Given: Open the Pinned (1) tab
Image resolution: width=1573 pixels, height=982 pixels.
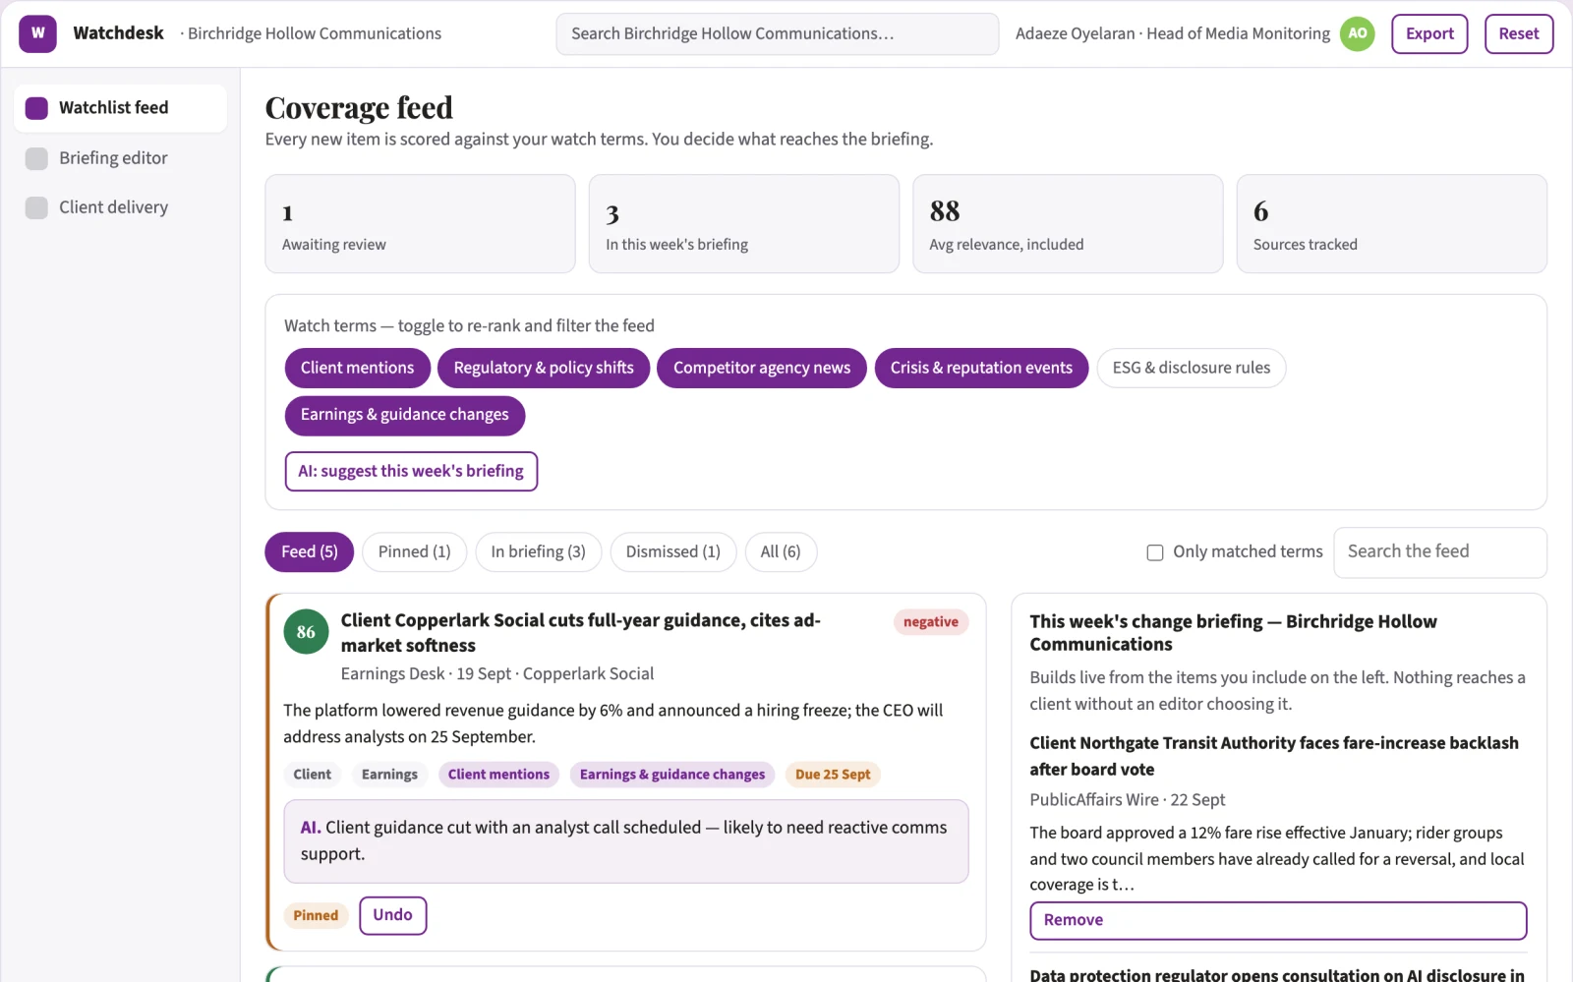Looking at the screenshot, I should (414, 551).
